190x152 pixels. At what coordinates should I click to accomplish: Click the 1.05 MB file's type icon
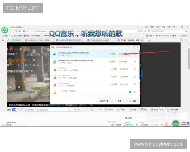(54, 61)
